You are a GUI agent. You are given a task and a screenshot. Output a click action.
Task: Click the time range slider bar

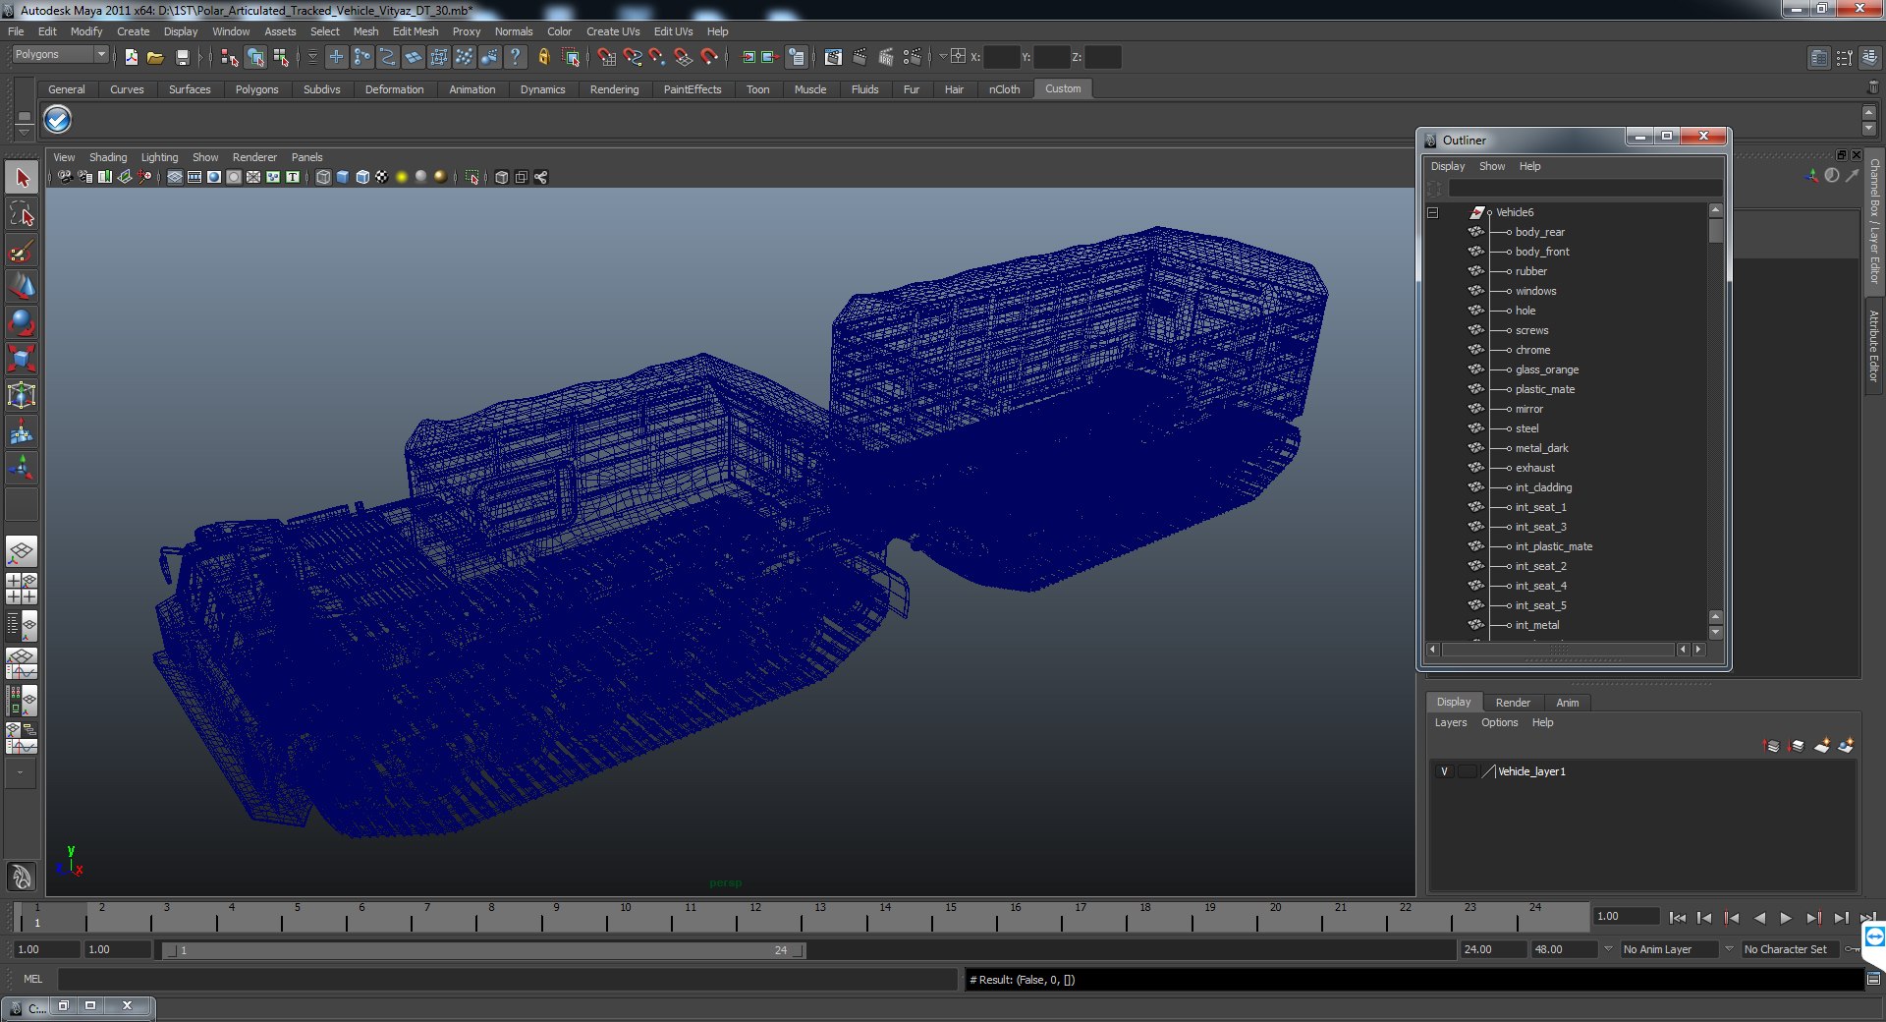pos(481,950)
